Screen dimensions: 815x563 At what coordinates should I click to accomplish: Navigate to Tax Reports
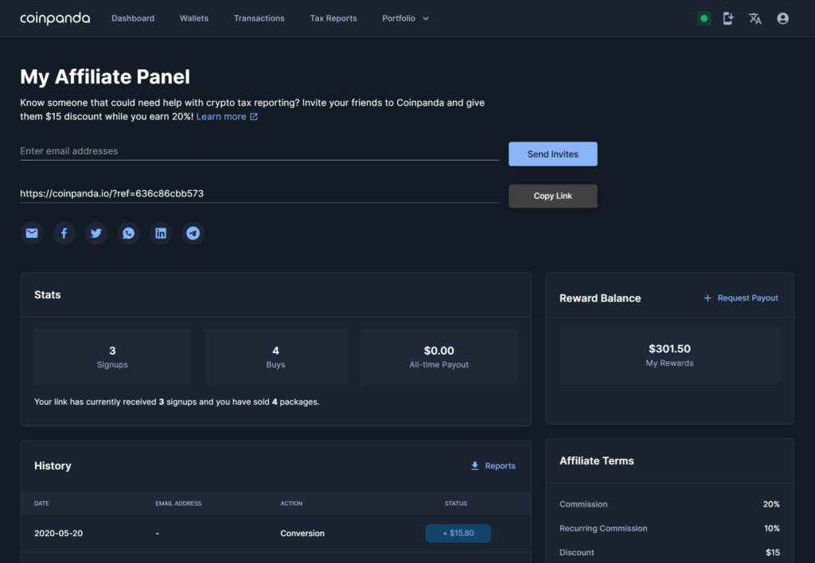coord(333,18)
